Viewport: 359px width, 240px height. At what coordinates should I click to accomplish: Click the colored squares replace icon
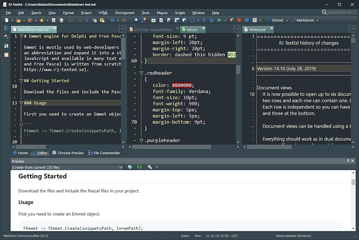click(144, 20)
